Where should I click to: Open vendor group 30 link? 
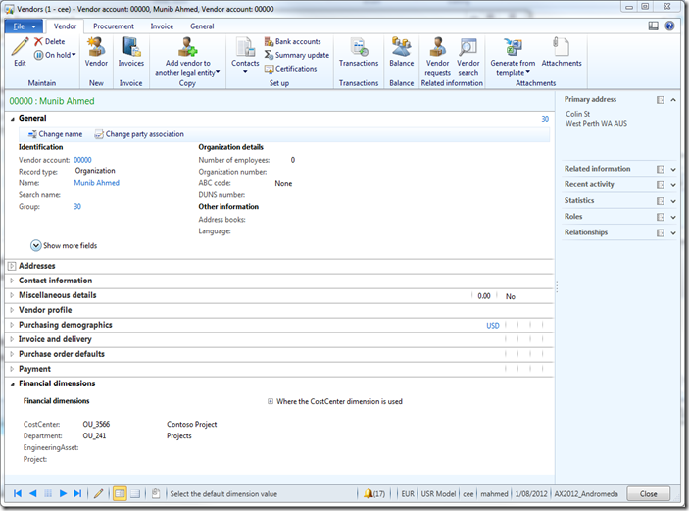(x=77, y=207)
